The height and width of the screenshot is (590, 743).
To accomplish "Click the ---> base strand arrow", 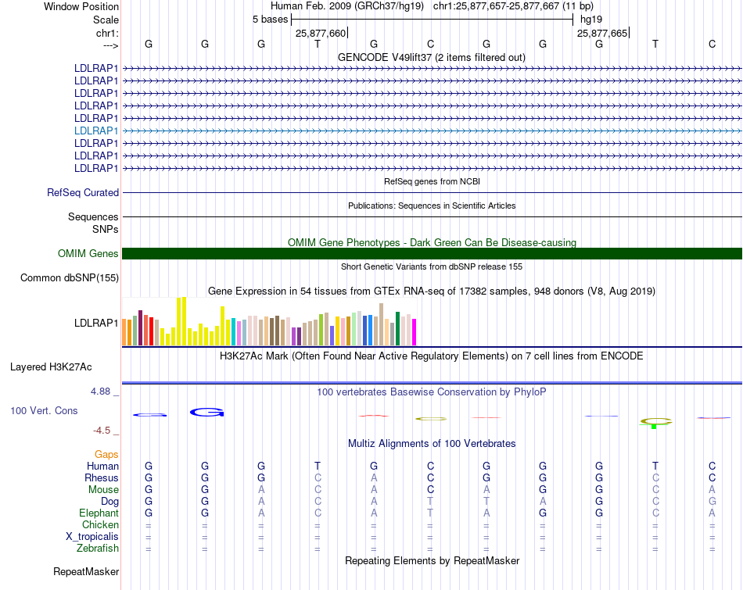I will 110,45.
